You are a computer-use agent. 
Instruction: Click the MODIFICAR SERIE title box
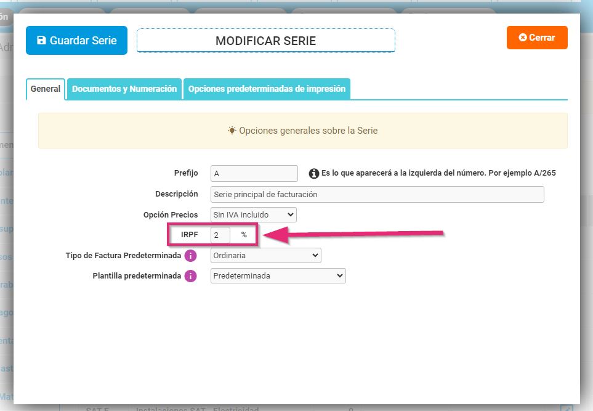tap(265, 41)
